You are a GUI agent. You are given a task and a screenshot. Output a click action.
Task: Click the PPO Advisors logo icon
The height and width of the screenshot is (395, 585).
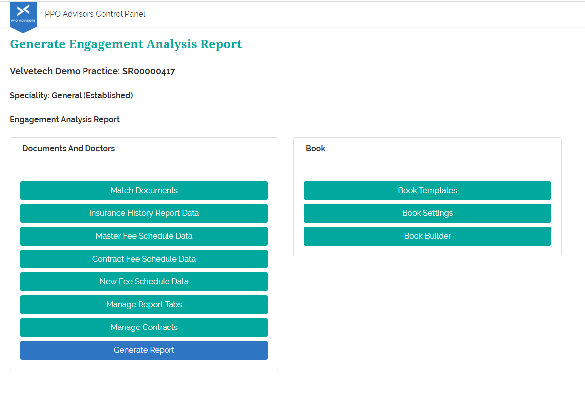point(23,15)
